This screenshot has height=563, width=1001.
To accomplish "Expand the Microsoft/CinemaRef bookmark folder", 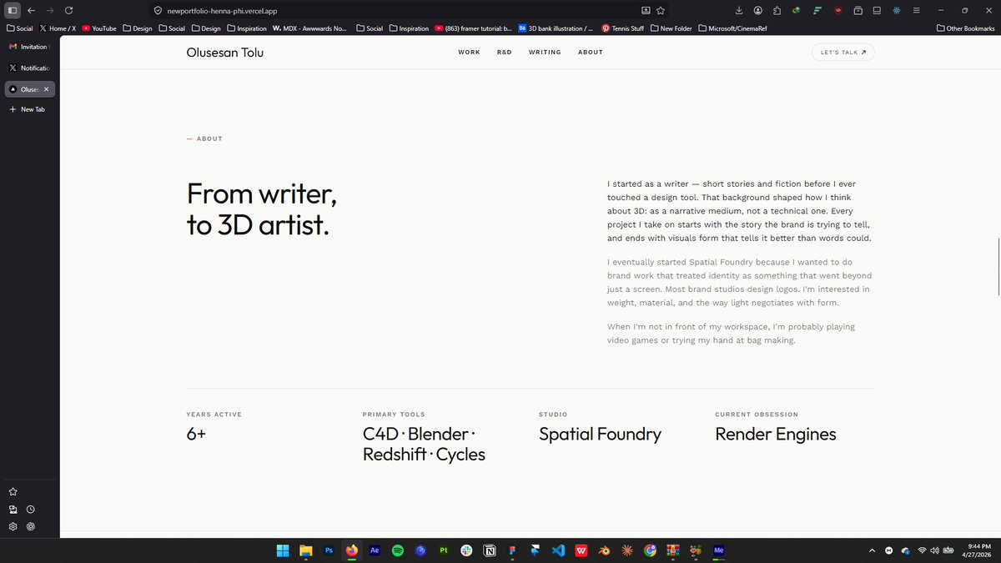I will point(732,28).
